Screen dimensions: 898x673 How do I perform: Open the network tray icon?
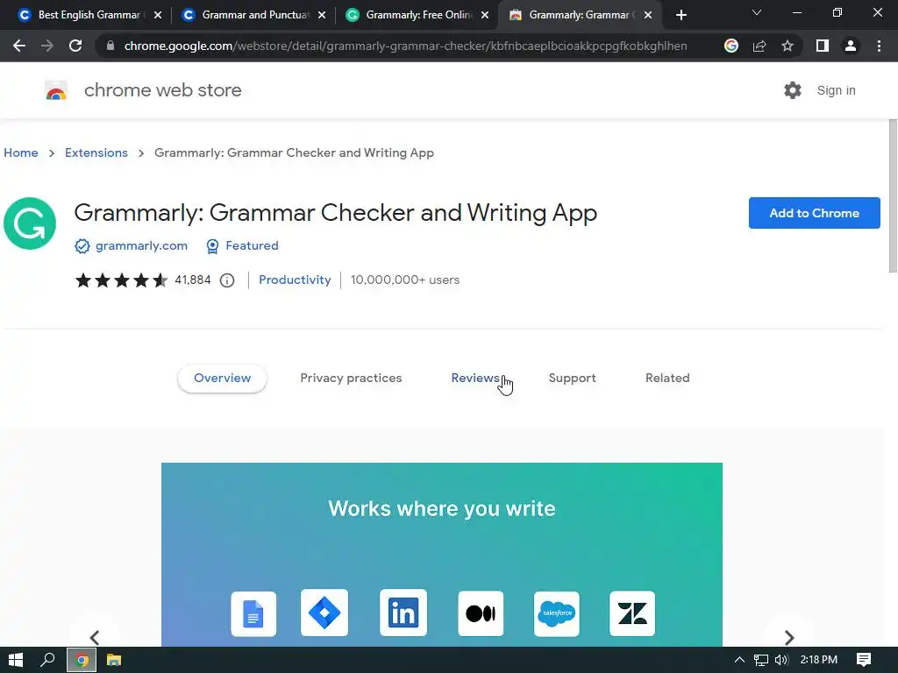pyautogui.click(x=760, y=660)
